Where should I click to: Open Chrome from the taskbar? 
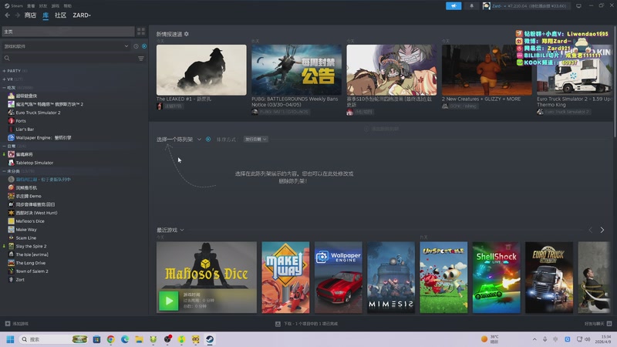pyautogui.click(x=110, y=339)
